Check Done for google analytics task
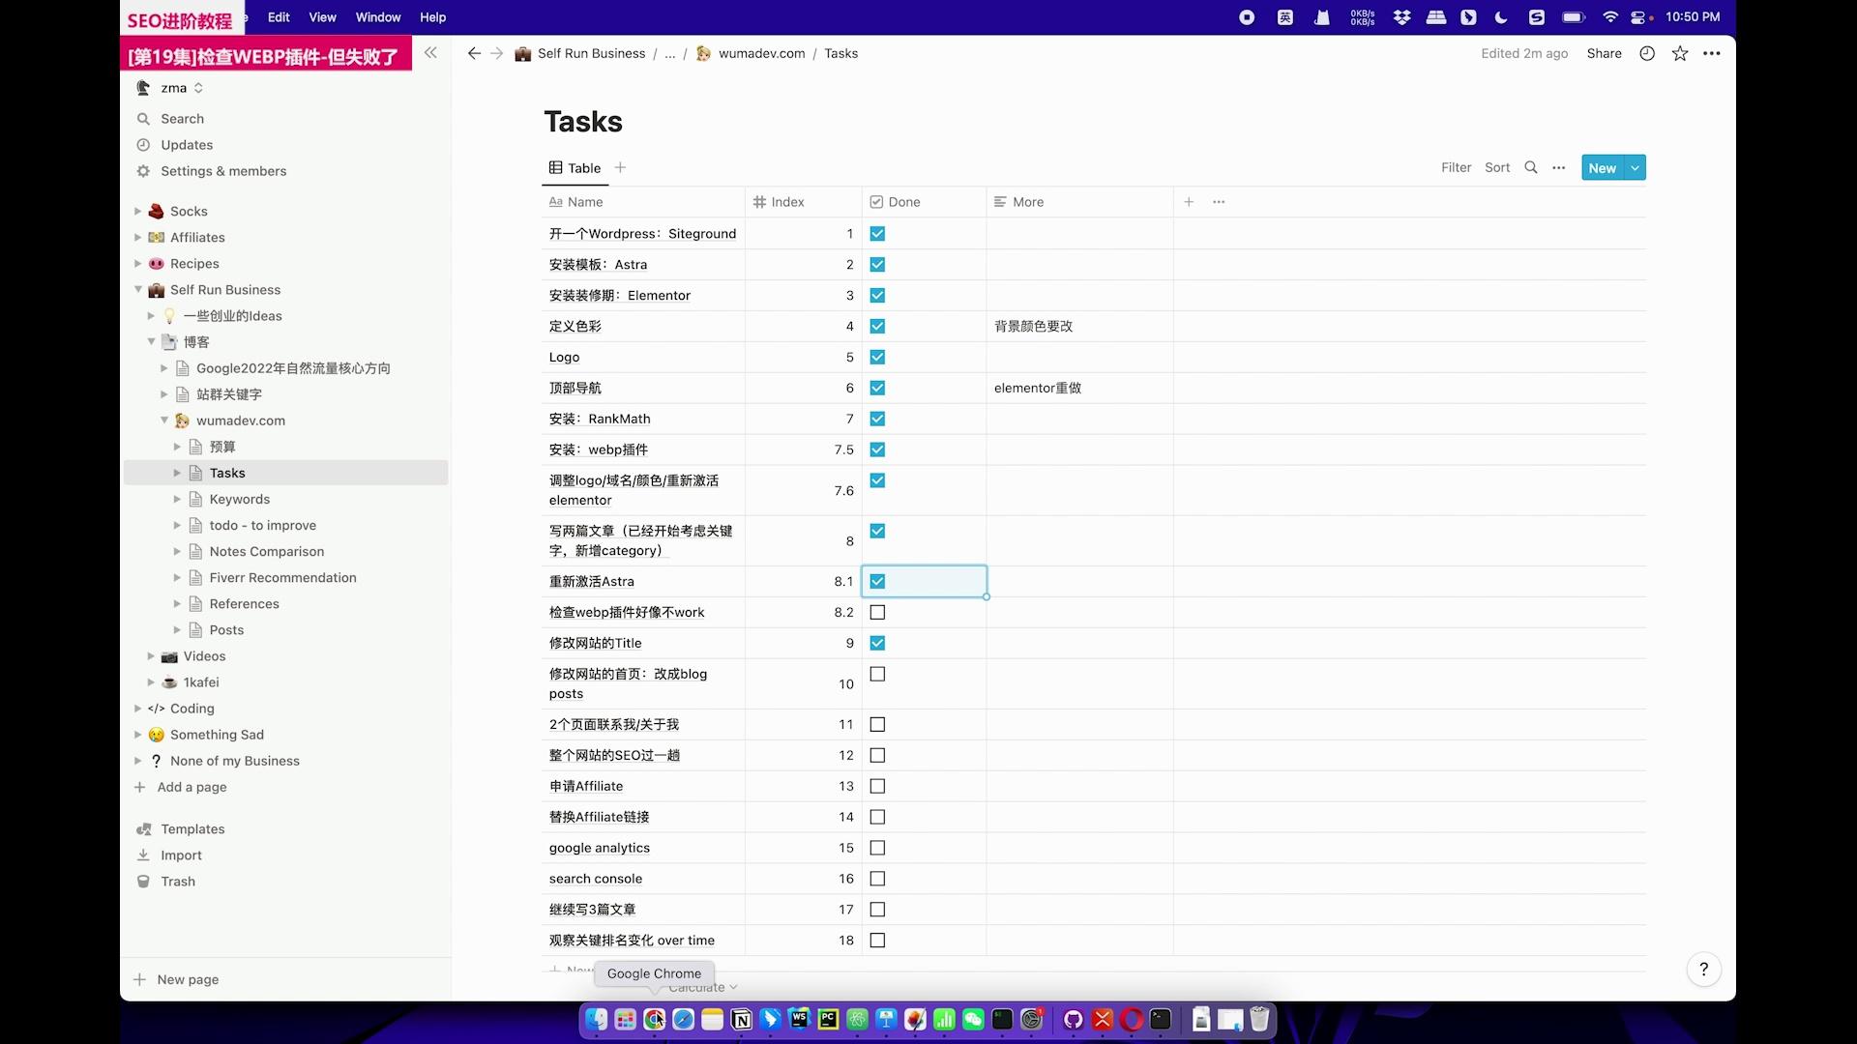 pos(877,848)
